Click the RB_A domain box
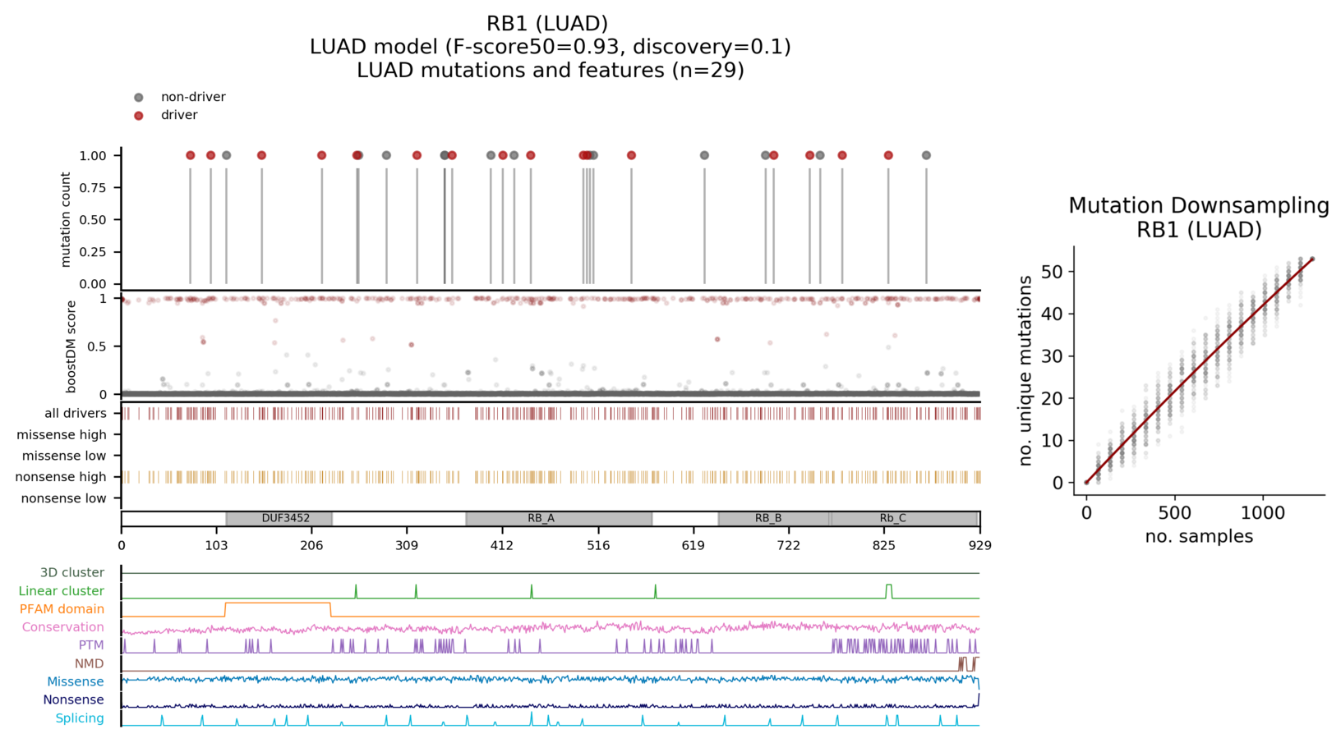Image resolution: width=1341 pixels, height=743 pixels. 559,519
